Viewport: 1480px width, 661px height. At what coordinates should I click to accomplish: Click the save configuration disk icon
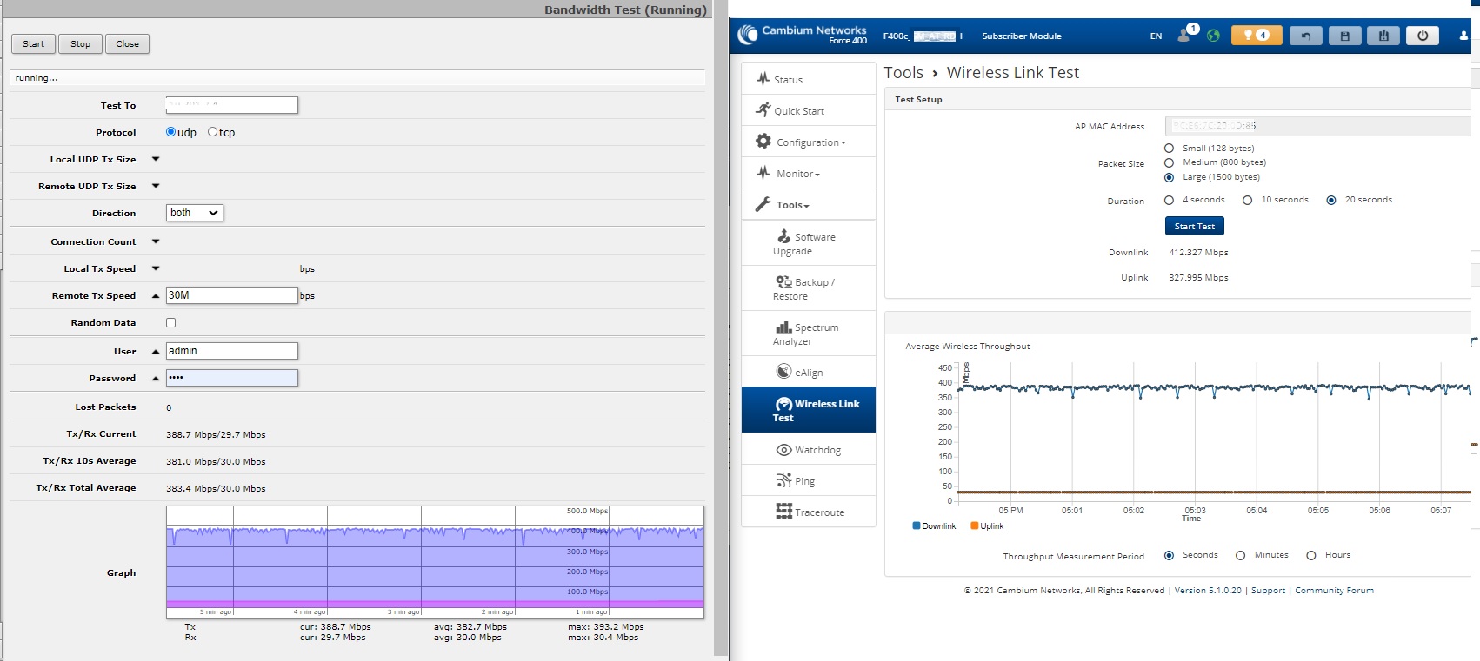pos(1344,36)
